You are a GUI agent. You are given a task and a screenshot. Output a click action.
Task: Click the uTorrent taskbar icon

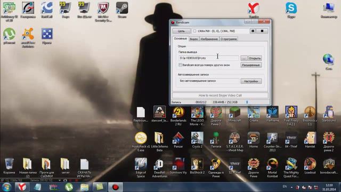pos(69,187)
